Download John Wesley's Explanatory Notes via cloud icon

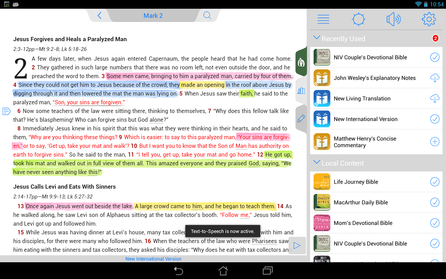coord(435,78)
